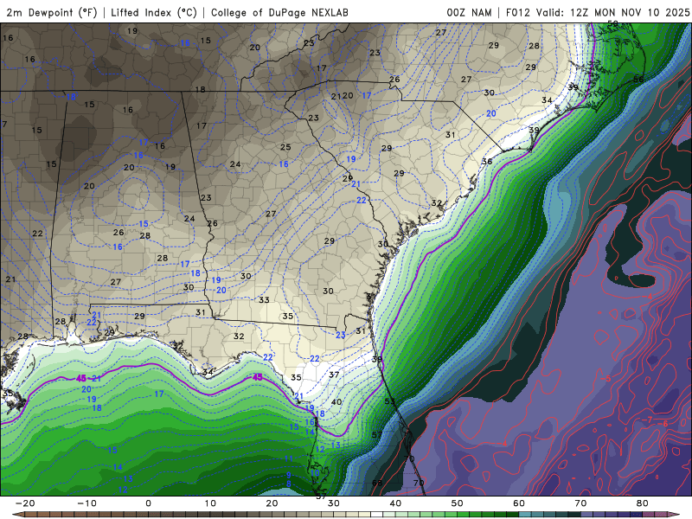Click the black 36 dewpoint value
692x519 pixels.
coord(487,162)
